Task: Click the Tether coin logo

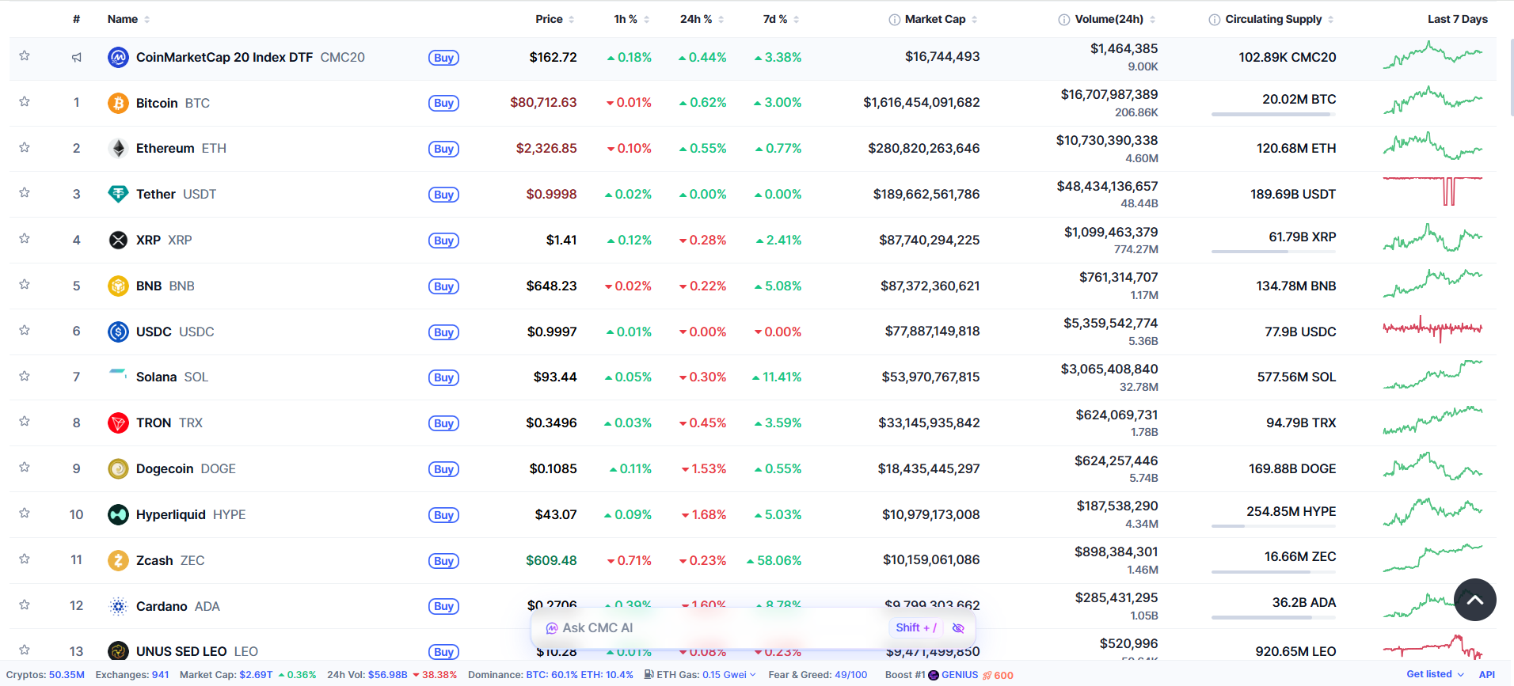Action: coord(118,194)
